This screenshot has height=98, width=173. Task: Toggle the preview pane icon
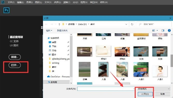click(163, 30)
